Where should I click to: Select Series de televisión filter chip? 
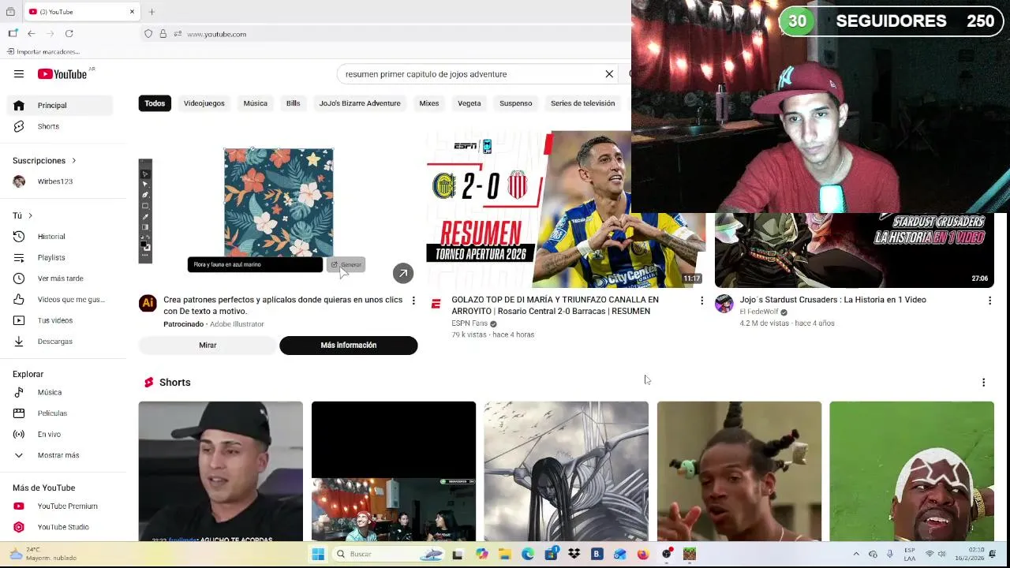(x=583, y=103)
